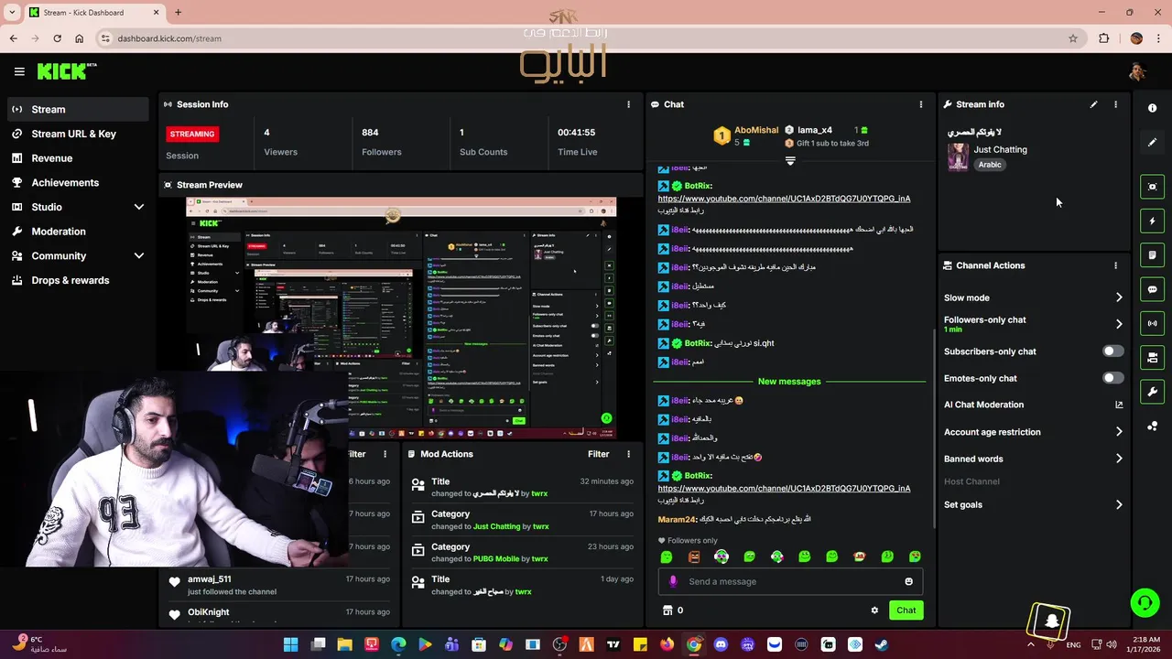Open the Stream page in the sidebar
This screenshot has height=659, width=1172.
pos(77,109)
